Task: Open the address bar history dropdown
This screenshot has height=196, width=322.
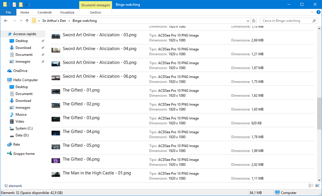Action: pos(248,21)
